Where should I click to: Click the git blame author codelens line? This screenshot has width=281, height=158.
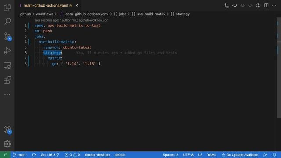[71, 20]
